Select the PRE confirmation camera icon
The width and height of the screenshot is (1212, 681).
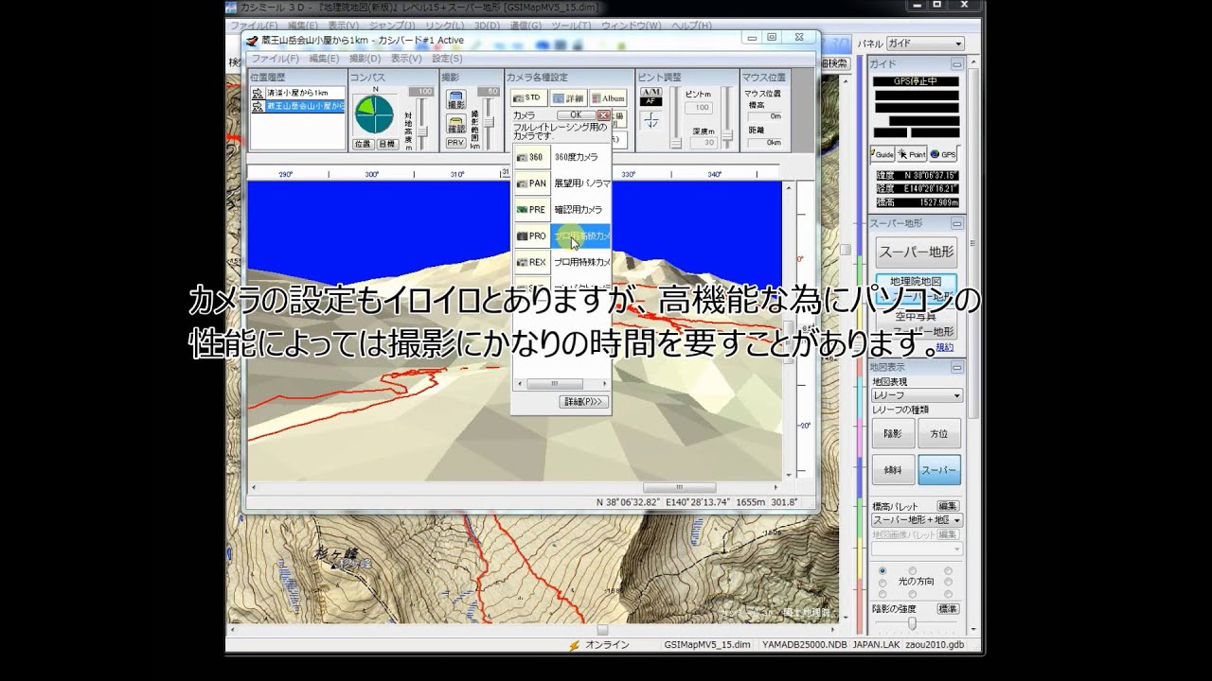point(531,210)
